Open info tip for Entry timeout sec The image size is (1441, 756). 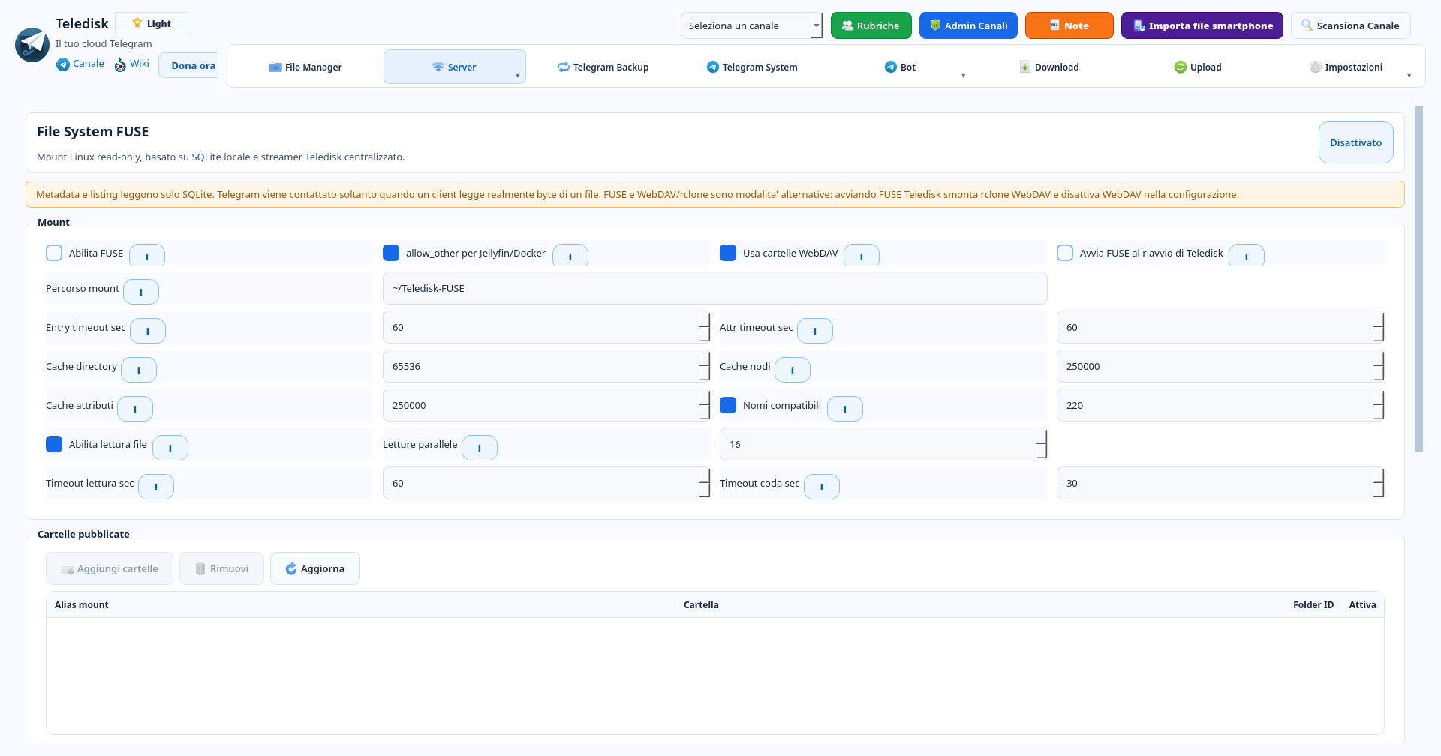tap(148, 330)
